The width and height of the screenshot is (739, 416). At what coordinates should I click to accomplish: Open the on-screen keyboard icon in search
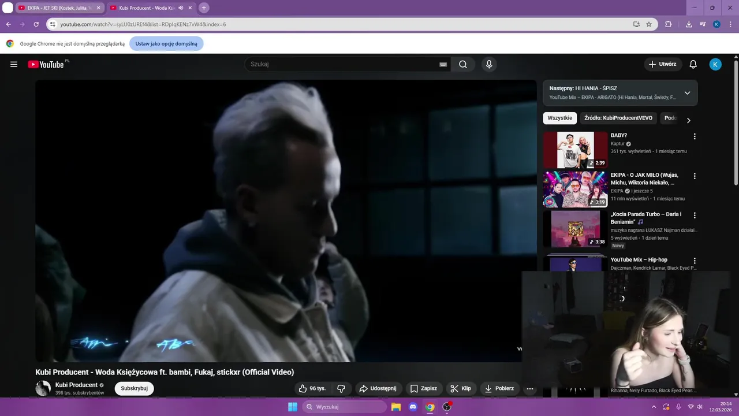pyautogui.click(x=443, y=64)
